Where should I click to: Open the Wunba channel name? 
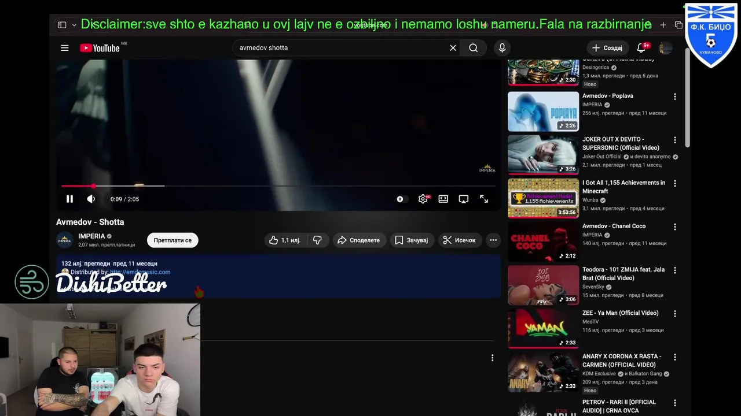coord(590,200)
